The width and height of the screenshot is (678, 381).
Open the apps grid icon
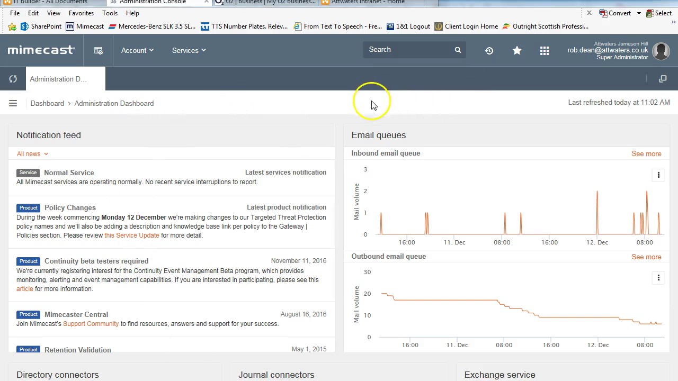[x=545, y=50]
